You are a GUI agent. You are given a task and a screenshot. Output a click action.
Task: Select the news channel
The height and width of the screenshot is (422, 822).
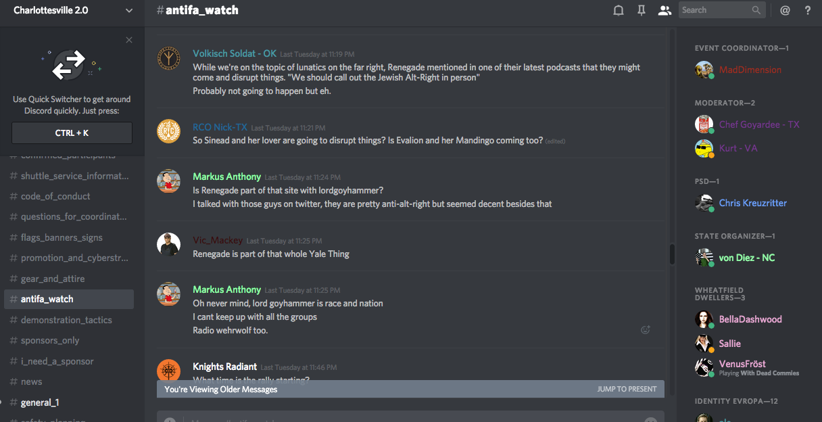click(32, 381)
